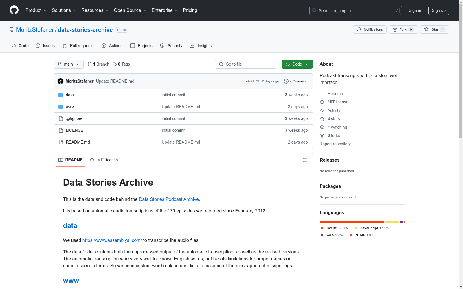Image resolution: width=463 pixels, height=289 pixels.
Task: Open the Security tab
Action: [171, 46]
